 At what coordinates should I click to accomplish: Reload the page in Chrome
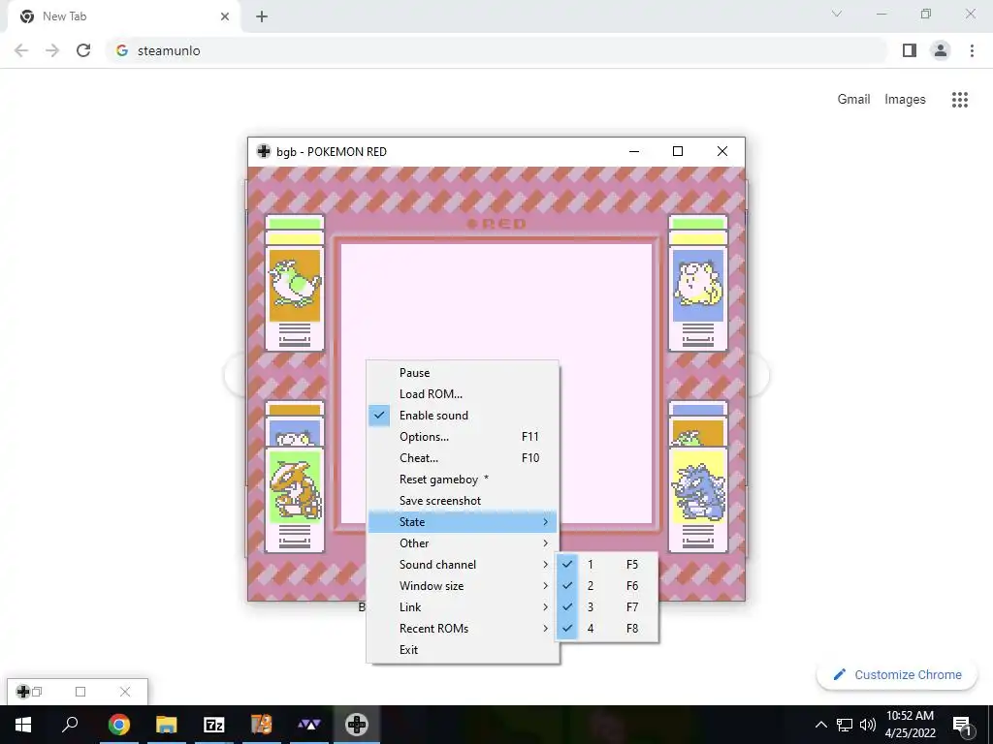click(83, 50)
